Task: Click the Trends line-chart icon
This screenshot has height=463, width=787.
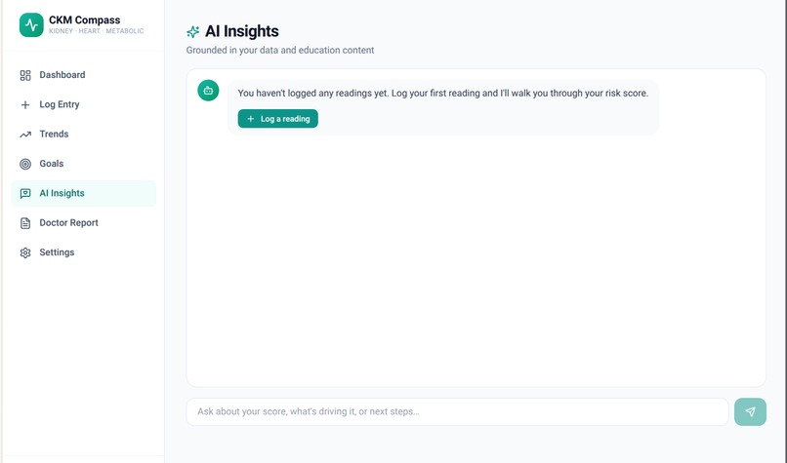Action: click(25, 135)
